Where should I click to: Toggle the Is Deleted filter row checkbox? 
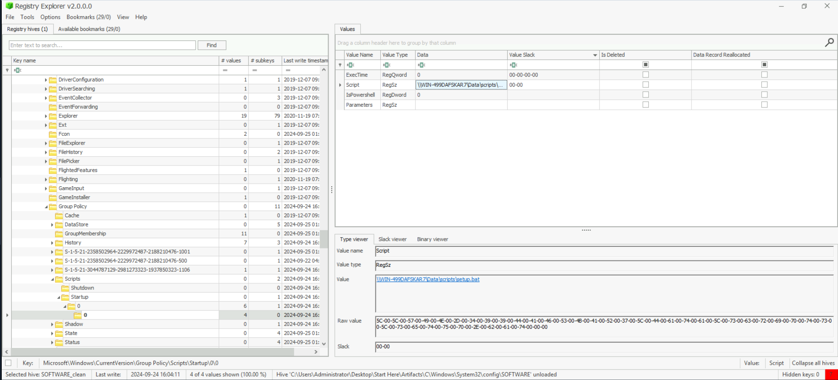645,64
